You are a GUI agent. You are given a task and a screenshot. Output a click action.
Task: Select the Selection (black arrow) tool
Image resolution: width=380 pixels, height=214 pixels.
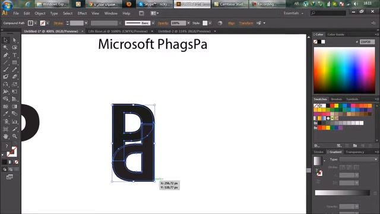pyautogui.click(x=5, y=40)
